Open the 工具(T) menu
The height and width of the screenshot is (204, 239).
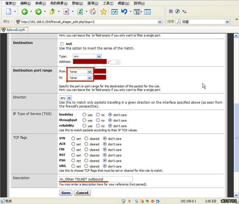point(108,3)
